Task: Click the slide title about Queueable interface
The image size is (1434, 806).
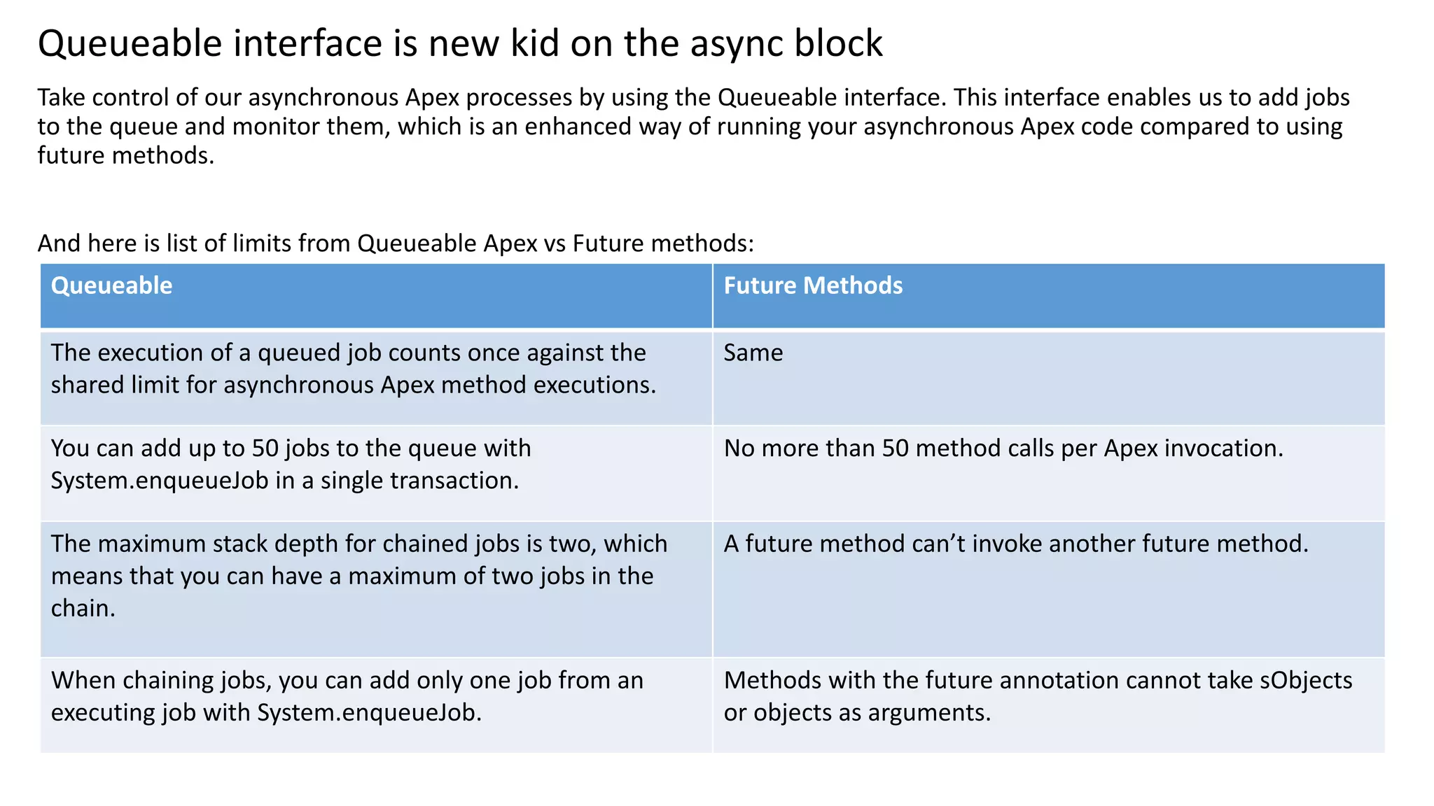Action: 460,43
